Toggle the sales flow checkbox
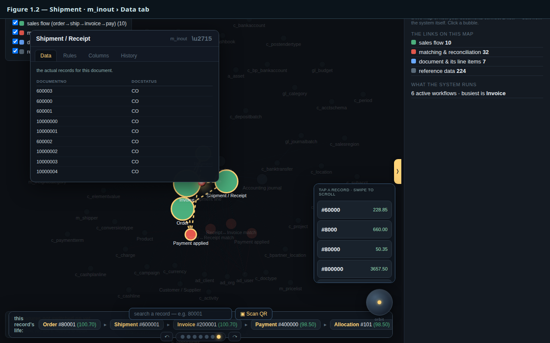 coord(15,23)
